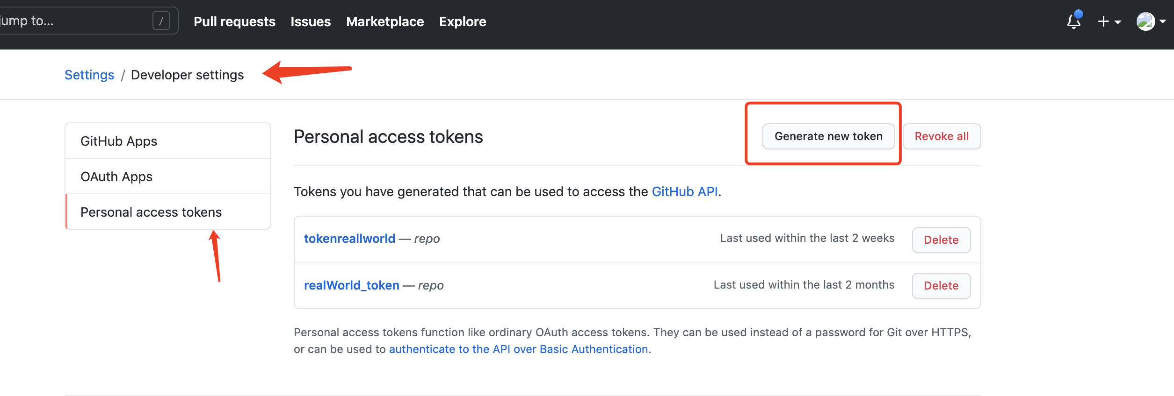This screenshot has width=1174, height=396.
Task: Open Explore in the top navigation
Action: tap(463, 21)
